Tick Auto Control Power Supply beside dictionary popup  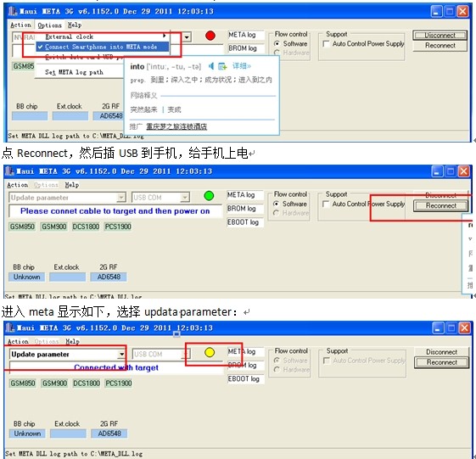pyautogui.click(x=326, y=44)
